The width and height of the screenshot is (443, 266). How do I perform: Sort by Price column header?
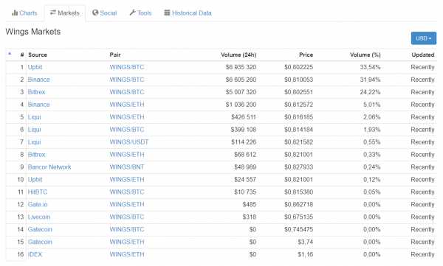(x=306, y=55)
